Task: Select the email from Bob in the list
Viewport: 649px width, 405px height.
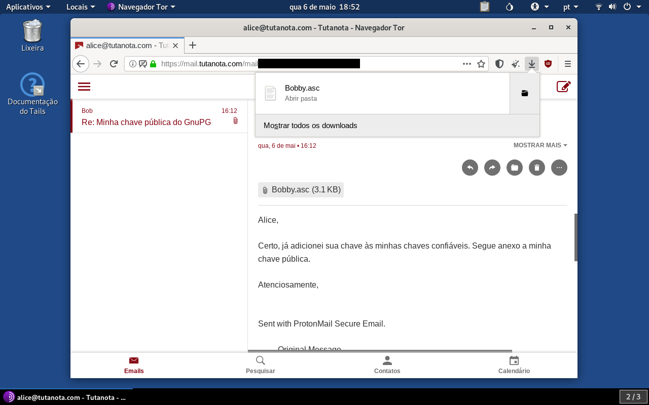Action: [159, 116]
